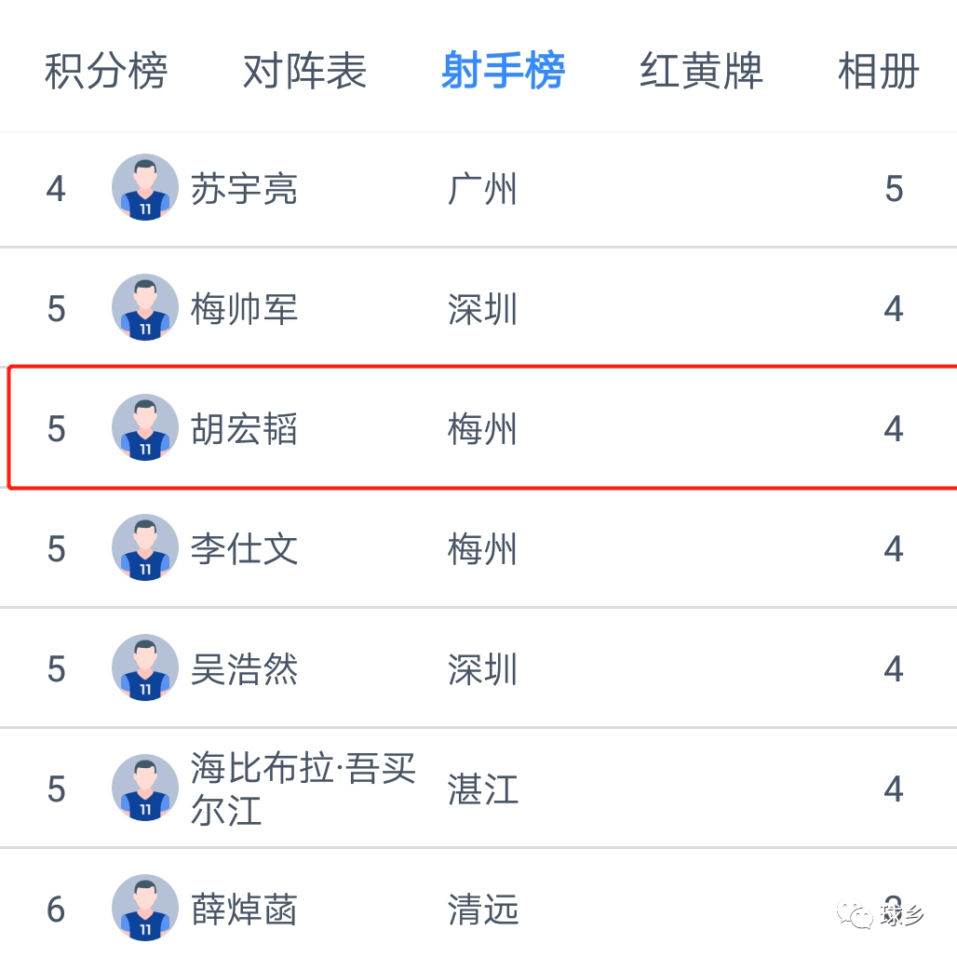This screenshot has width=957, height=957.
Task: Click 吴浩然's goal count of 4
Action: click(x=894, y=669)
